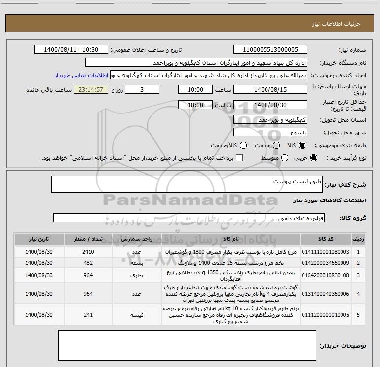This screenshot has height=367, width=380.
Task: Select the کالا/خدمت radio button
Action: coord(243,145)
